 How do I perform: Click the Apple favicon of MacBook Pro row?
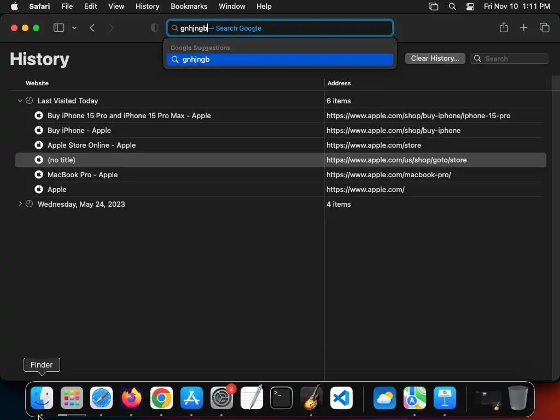pos(39,174)
